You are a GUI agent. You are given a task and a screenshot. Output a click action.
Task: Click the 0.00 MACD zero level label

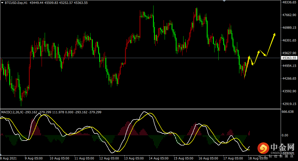(285, 135)
